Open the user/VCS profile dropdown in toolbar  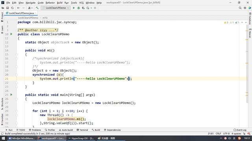pos(30,8)
